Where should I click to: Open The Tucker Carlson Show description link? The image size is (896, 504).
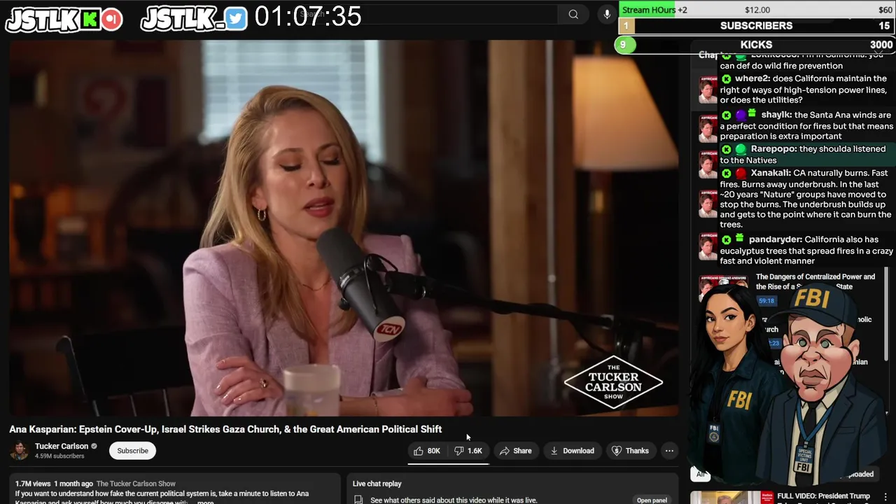(136, 484)
